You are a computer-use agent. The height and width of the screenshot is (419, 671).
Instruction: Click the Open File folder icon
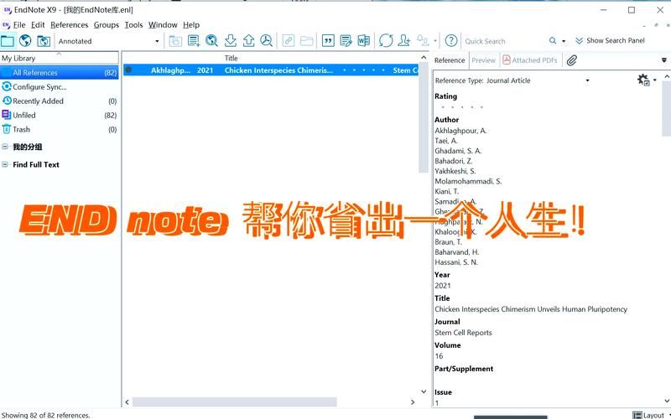click(307, 41)
